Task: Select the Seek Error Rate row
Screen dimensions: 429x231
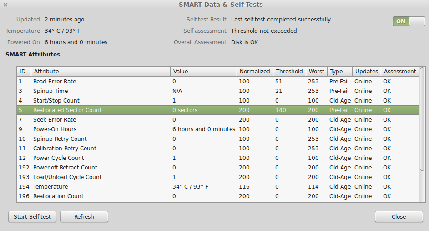Action: pos(218,120)
